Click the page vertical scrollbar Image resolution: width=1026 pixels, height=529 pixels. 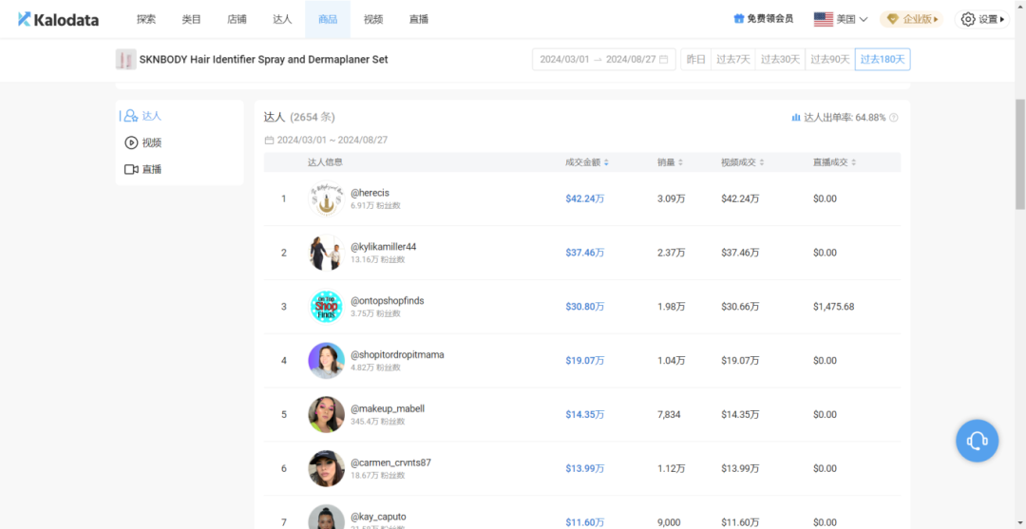pos(1020,154)
